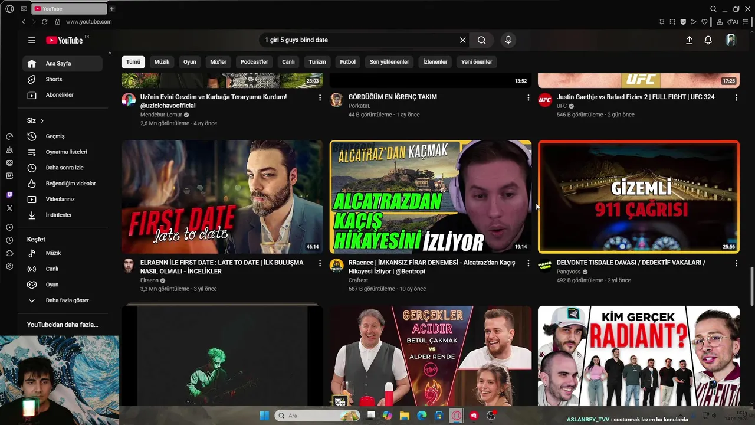Open İndirilenler downloads
Viewport: 755px width, 425px height.
click(63, 215)
